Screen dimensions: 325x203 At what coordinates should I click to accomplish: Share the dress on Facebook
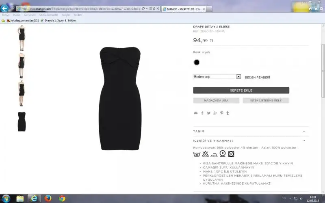(x=202, y=113)
